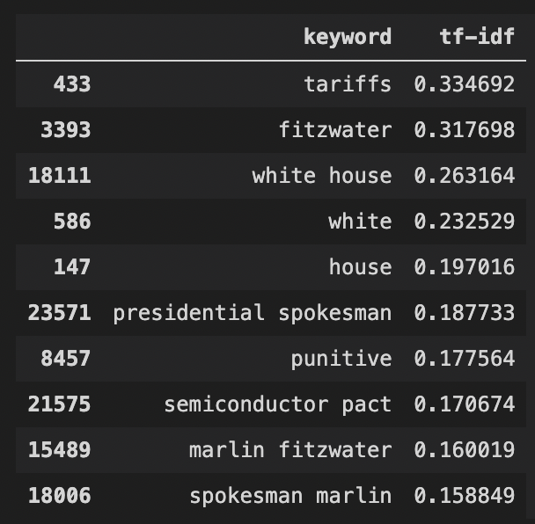Select the tf-idf value 0.317698
This screenshot has width=535, height=524.
[x=465, y=130]
